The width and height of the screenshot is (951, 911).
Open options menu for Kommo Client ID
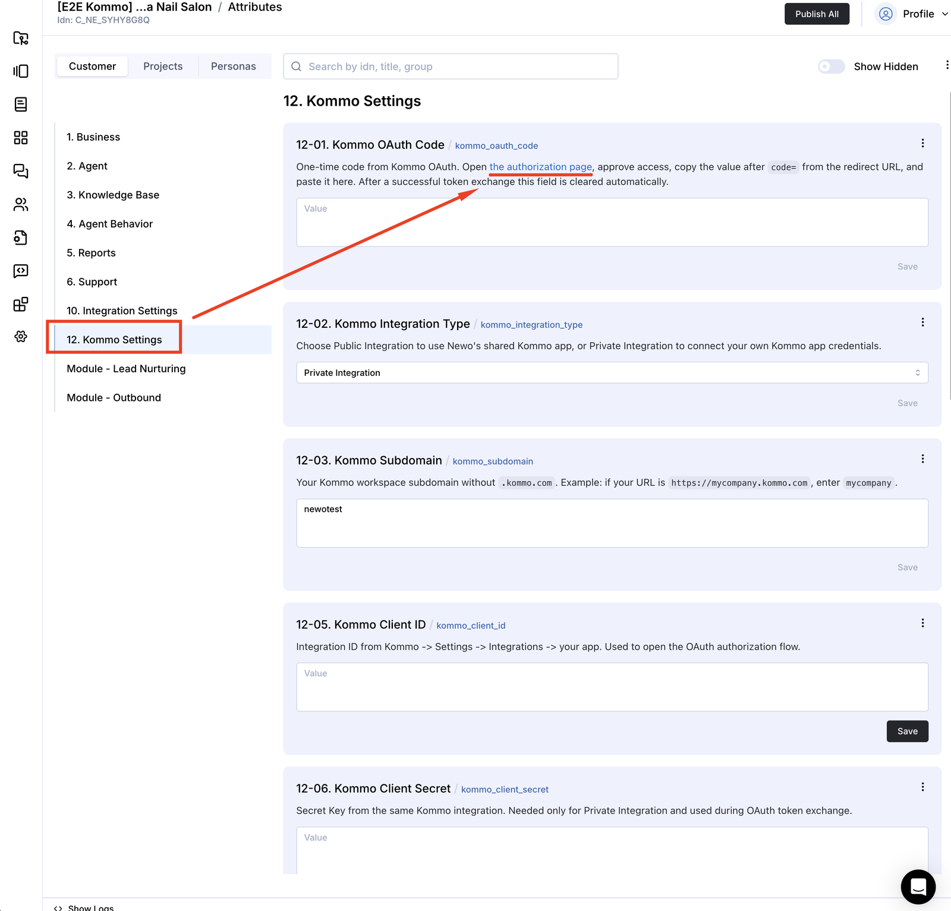click(x=922, y=623)
